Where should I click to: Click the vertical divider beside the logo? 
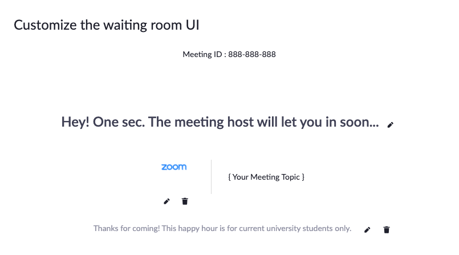pyautogui.click(x=211, y=177)
